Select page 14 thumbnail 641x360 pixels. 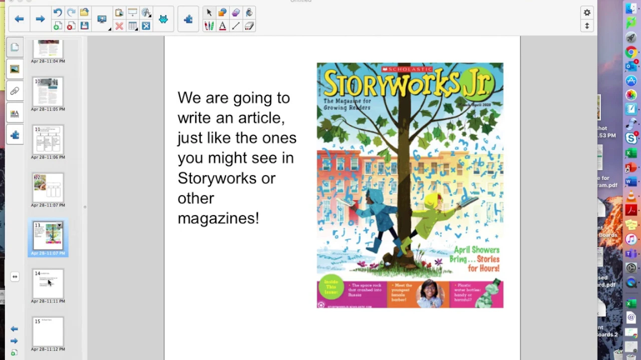point(48,283)
